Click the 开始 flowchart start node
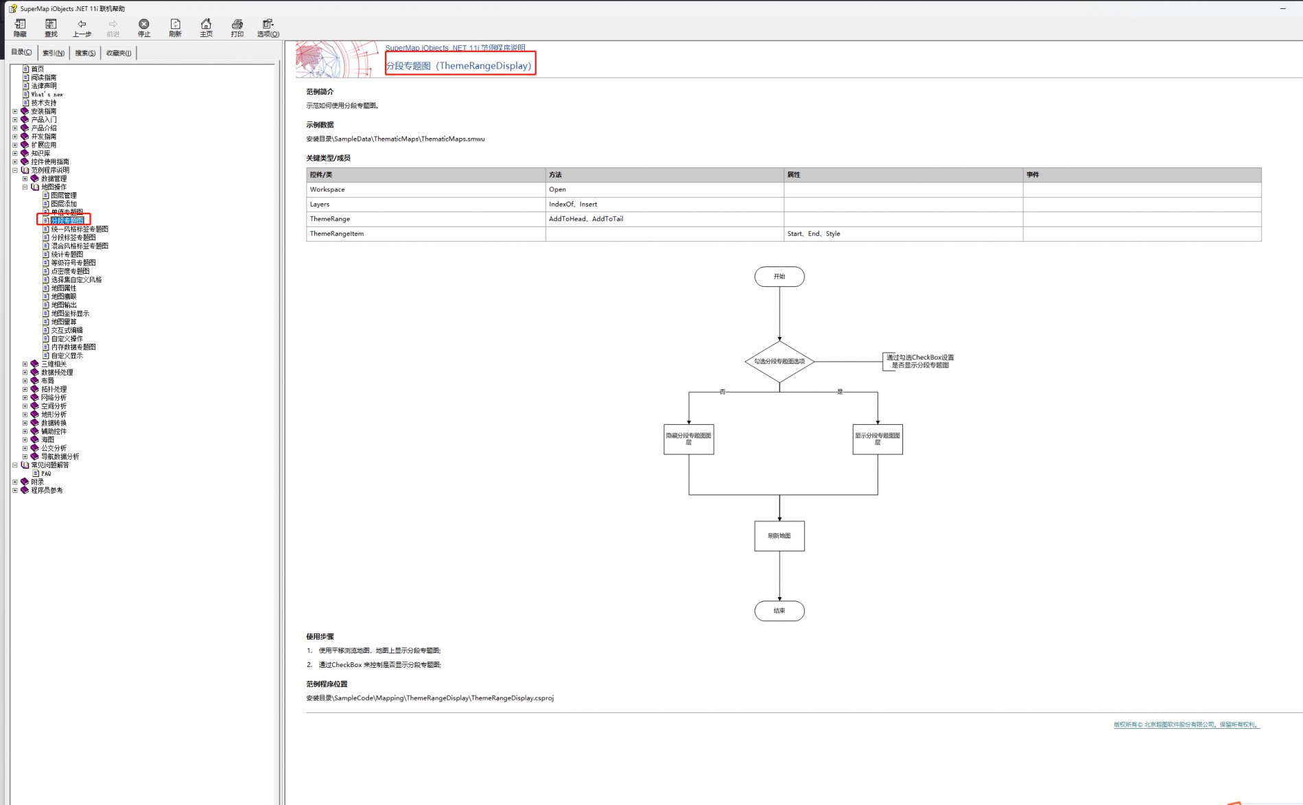 point(779,277)
